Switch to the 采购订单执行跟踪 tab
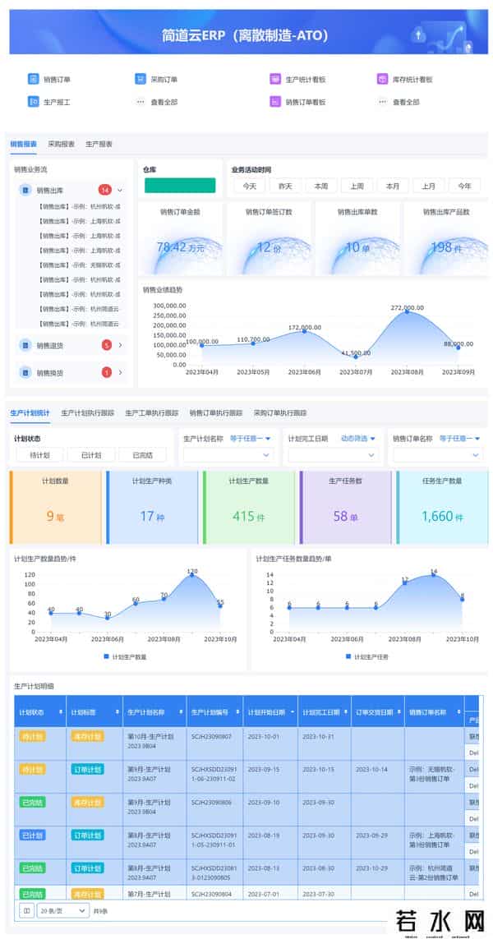 (x=280, y=412)
